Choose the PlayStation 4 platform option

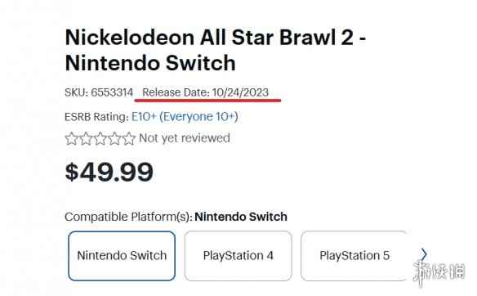pyautogui.click(x=238, y=256)
